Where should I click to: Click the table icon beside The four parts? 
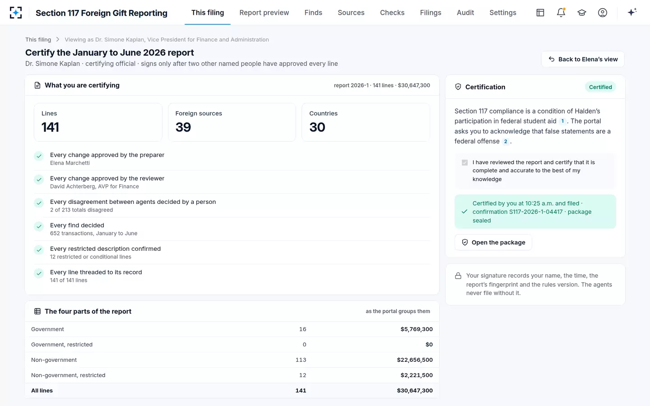coord(37,311)
